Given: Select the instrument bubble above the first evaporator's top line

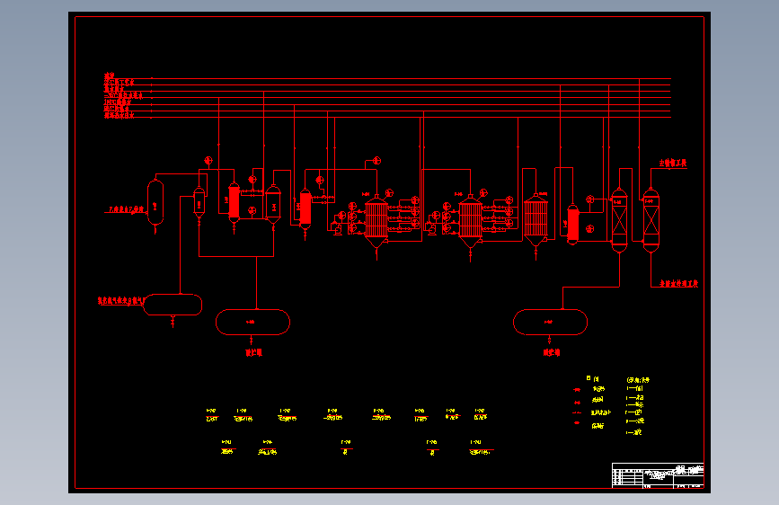Looking at the screenshot, I should [x=376, y=161].
